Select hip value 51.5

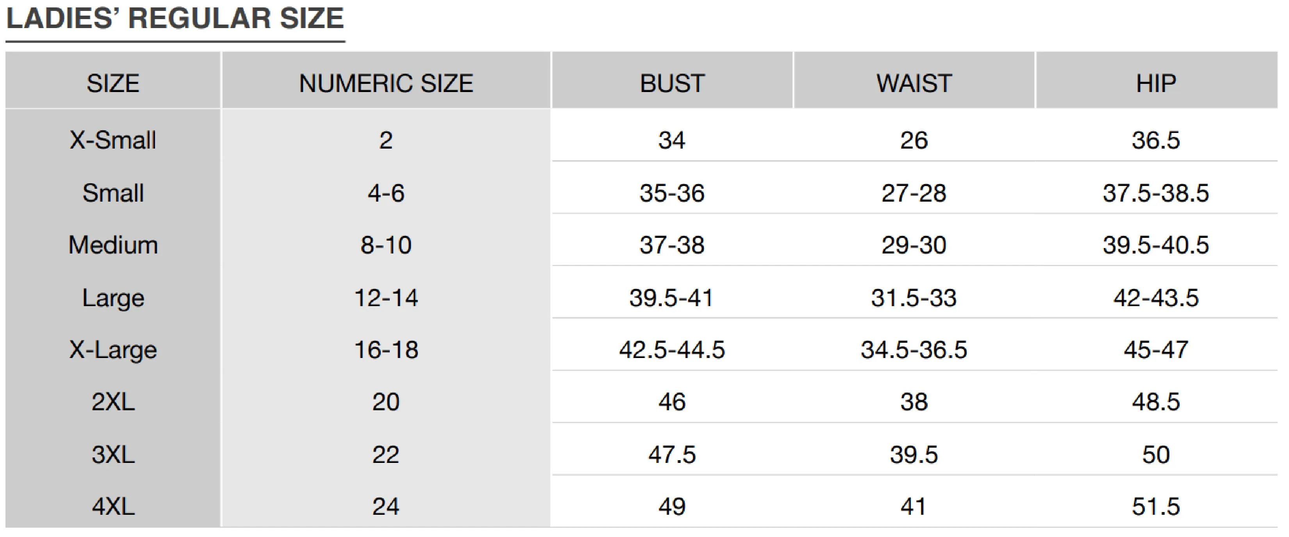pos(1156,507)
